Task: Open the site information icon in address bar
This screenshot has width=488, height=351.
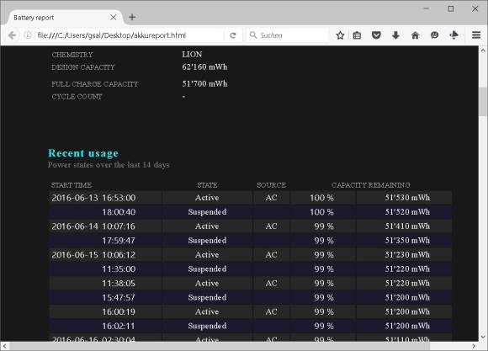Action: [28, 35]
